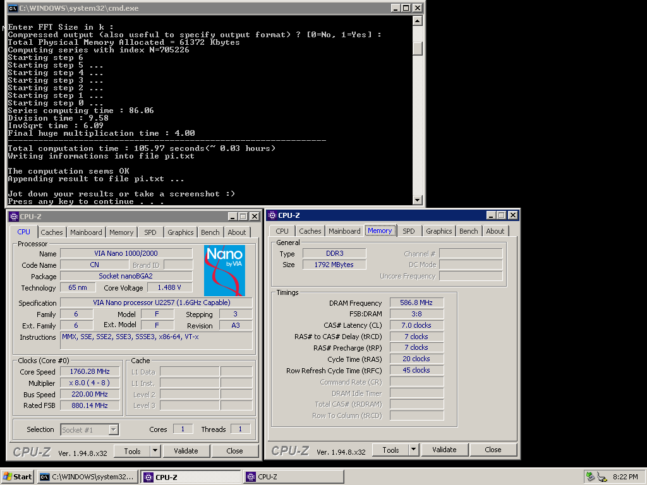Switch to Mainboard tab in right CPU-Z window
The width and height of the screenshot is (647, 485).
coord(344,231)
